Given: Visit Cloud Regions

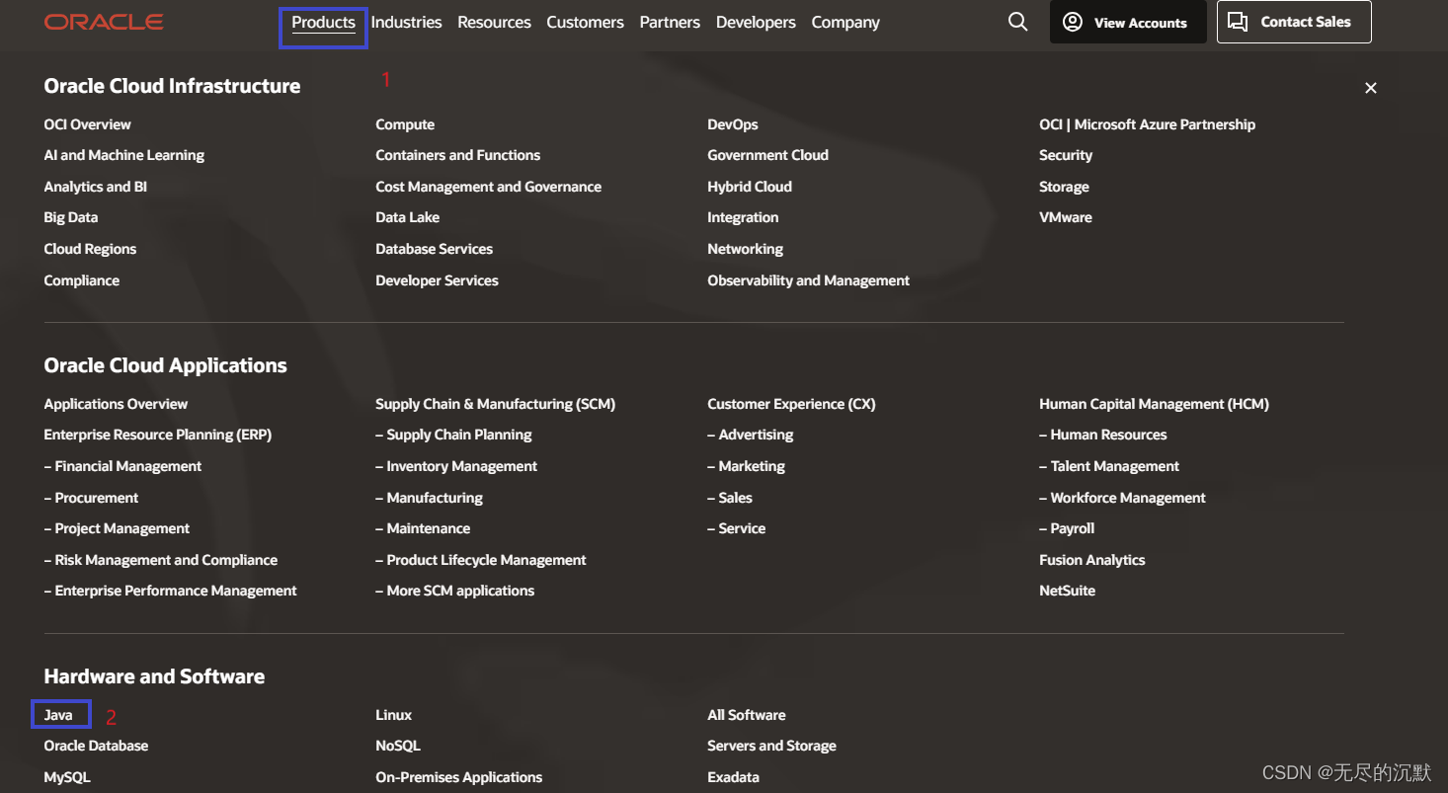Looking at the screenshot, I should pos(90,249).
